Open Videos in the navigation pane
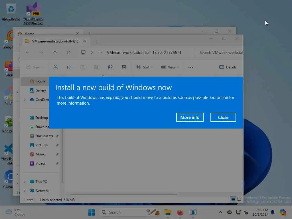Image resolution: width=292 pixels, height=219 pixels. point(38,163)
